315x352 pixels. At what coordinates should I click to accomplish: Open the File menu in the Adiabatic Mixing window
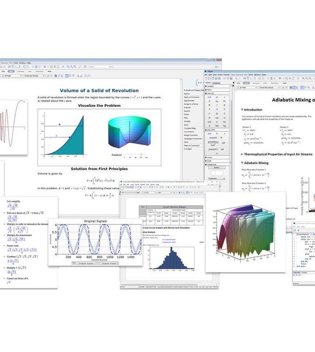coord(206,75)
